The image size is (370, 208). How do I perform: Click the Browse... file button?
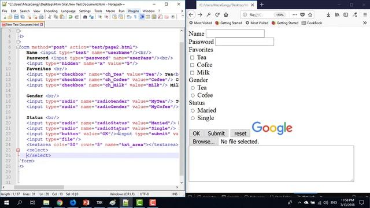tap(203, 142)
